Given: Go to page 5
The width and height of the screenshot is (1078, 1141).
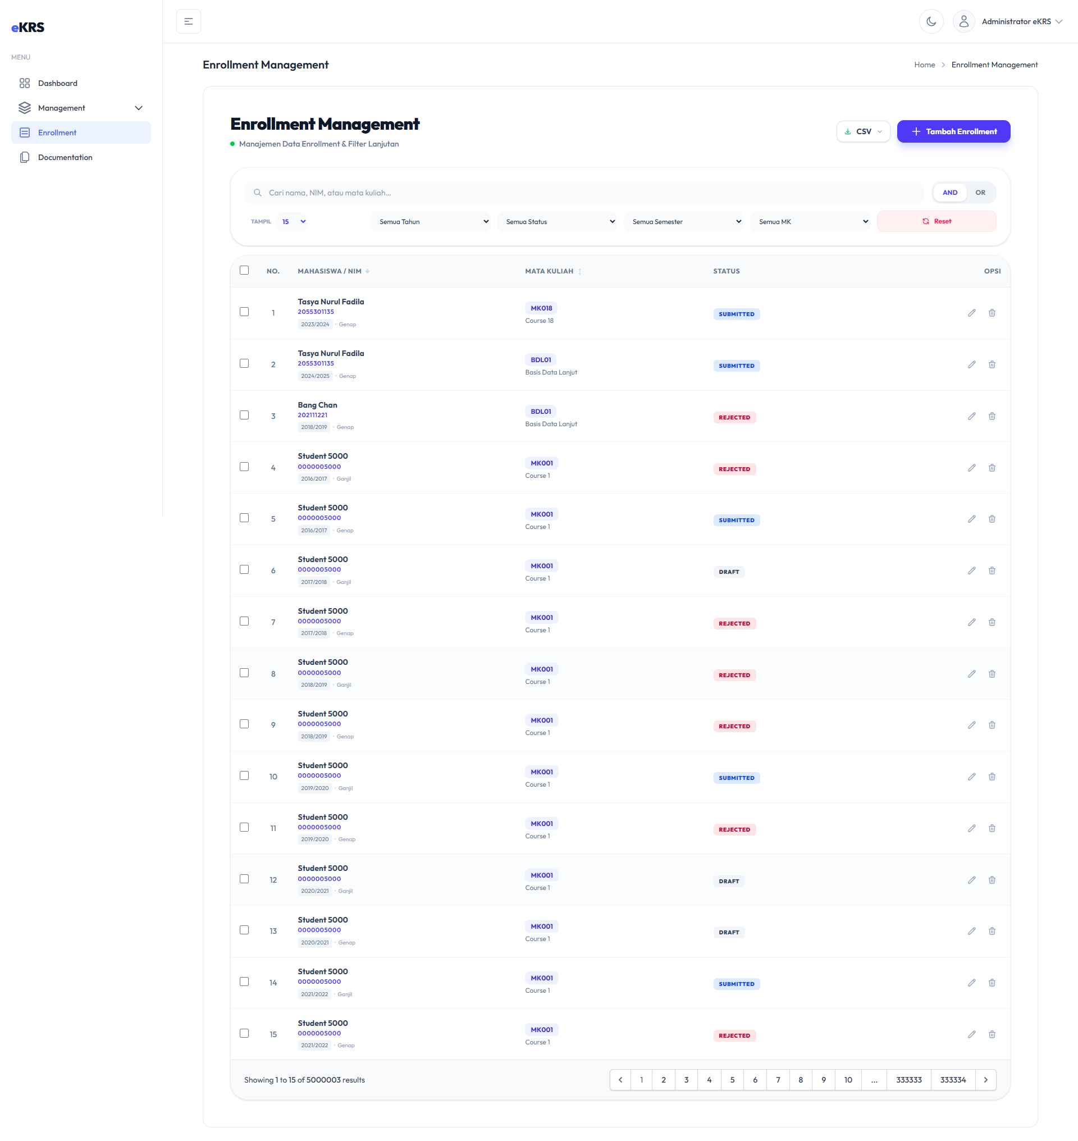Looking at the screenshot, I should pyautogui.click(x=732, y=1080).
